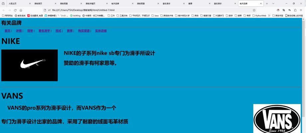Click the page info icon in the address bar

pyautogui.click(x=45, y=10)
